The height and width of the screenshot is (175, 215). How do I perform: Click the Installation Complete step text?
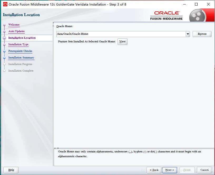(x=21, y=71)
